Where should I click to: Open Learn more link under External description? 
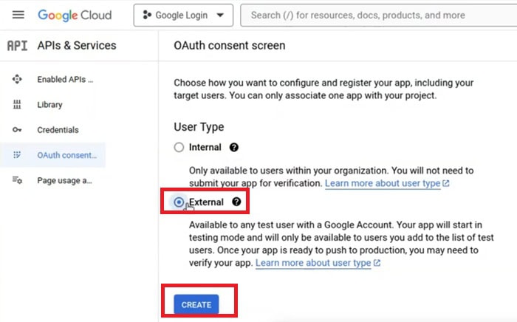(313, 263)
